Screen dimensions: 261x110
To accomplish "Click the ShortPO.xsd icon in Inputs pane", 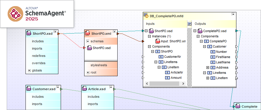I will pos(151,31).
